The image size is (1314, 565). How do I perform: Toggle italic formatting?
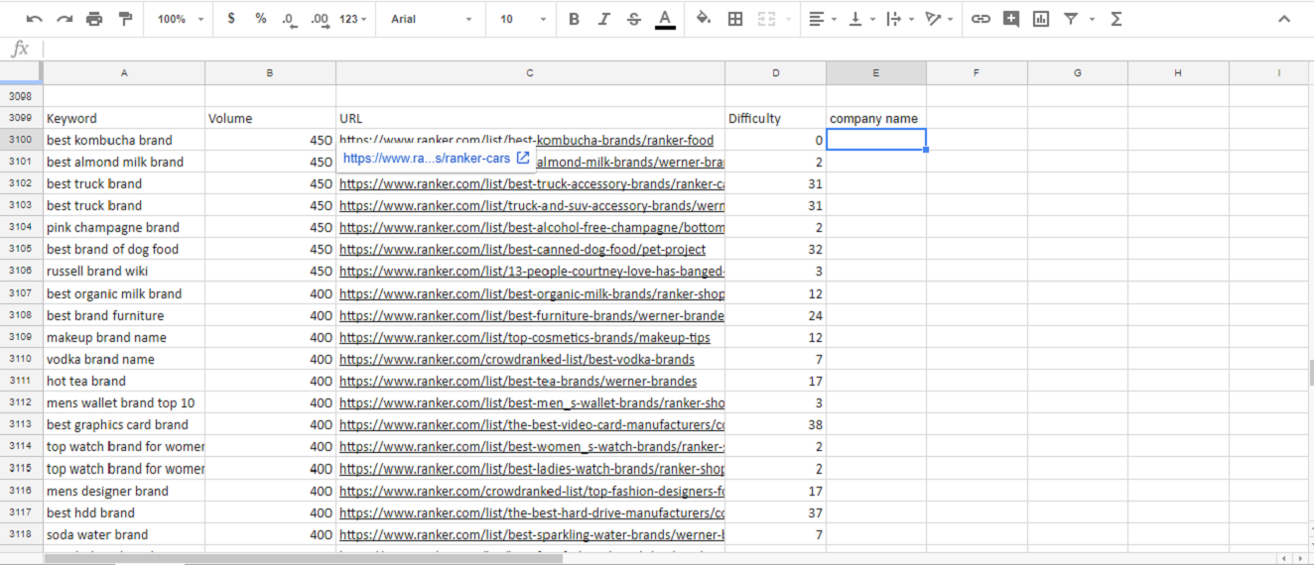click(603, 19)
